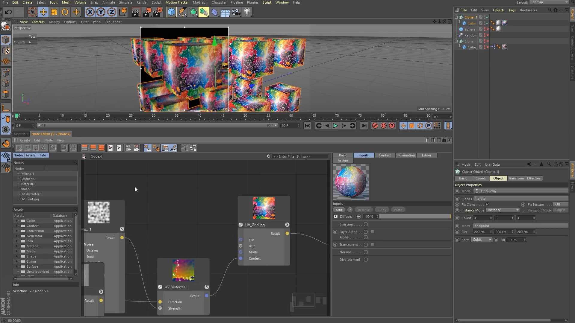Open the Cube primitive object icon
The image size is (575, 323).
coord(171,12)
